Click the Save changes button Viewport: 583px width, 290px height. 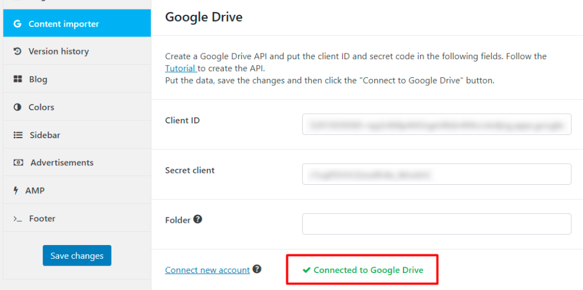77,255
